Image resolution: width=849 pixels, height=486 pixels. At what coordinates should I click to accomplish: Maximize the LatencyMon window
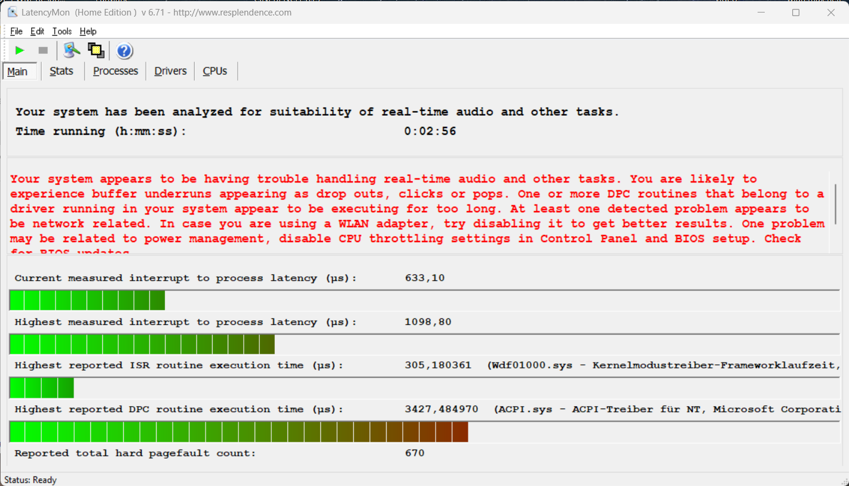[795, 13]
